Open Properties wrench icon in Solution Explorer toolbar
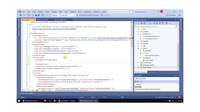Image resolution: width=200 pixels, height=112 pixels. pyautogui.click(x=166, y=23)
